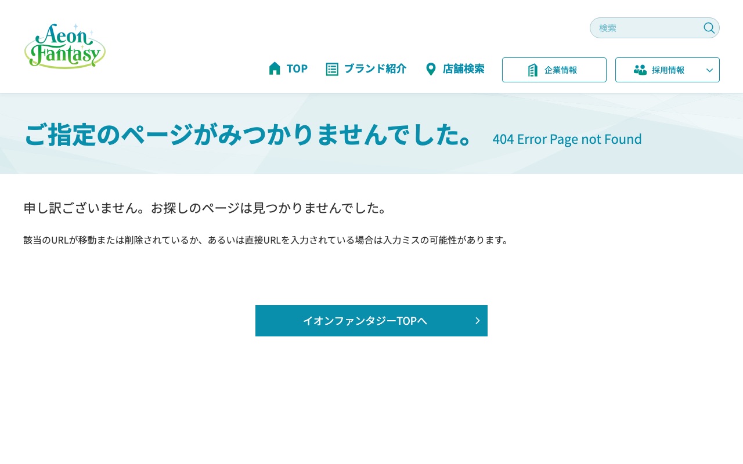Click the building icon in 企業情報

(x=533, y=70)
